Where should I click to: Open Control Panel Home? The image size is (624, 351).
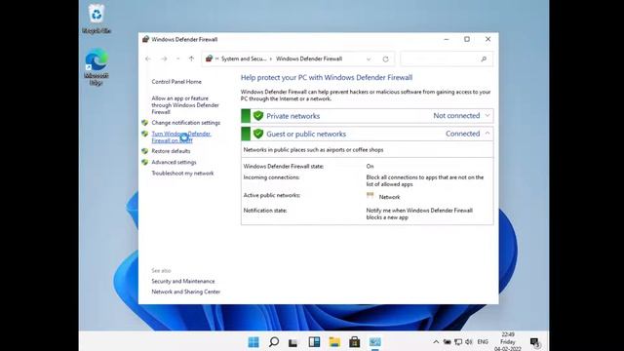click(176, 82)
